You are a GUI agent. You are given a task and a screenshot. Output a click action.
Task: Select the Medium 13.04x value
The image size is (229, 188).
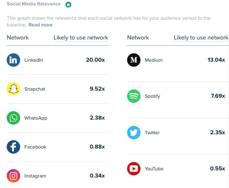click(216, 60)
